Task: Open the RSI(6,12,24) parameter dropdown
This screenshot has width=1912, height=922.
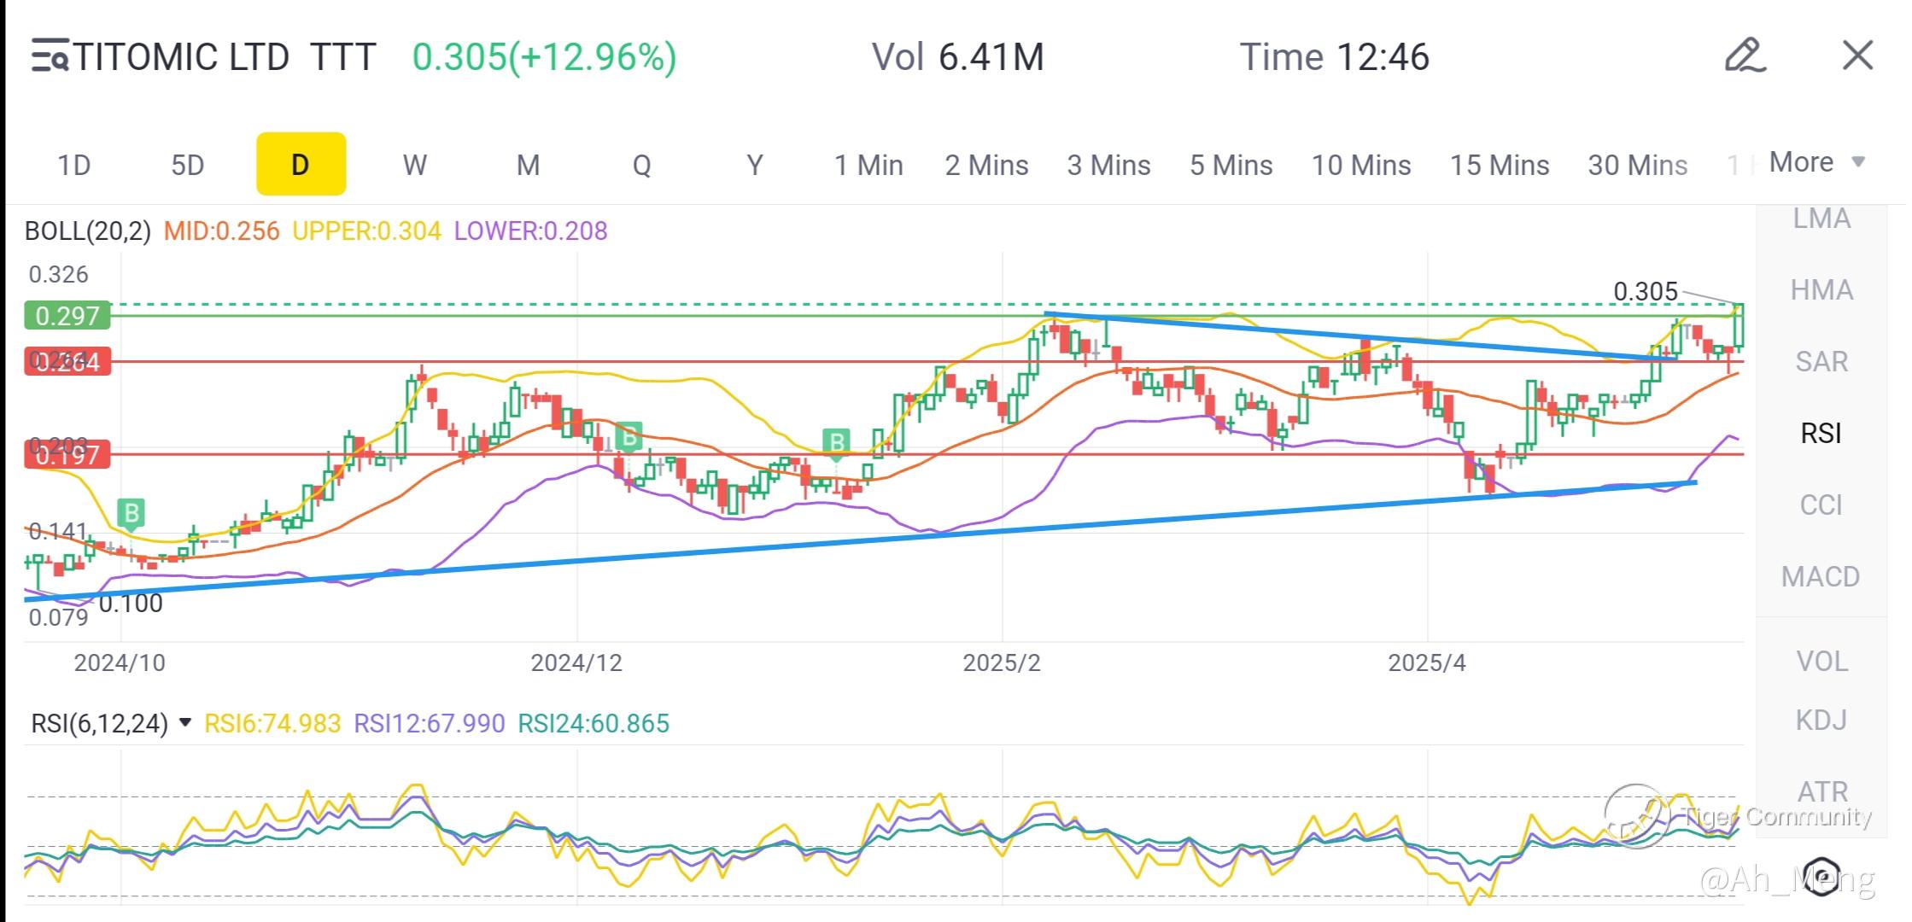Action: coord(184,724)
